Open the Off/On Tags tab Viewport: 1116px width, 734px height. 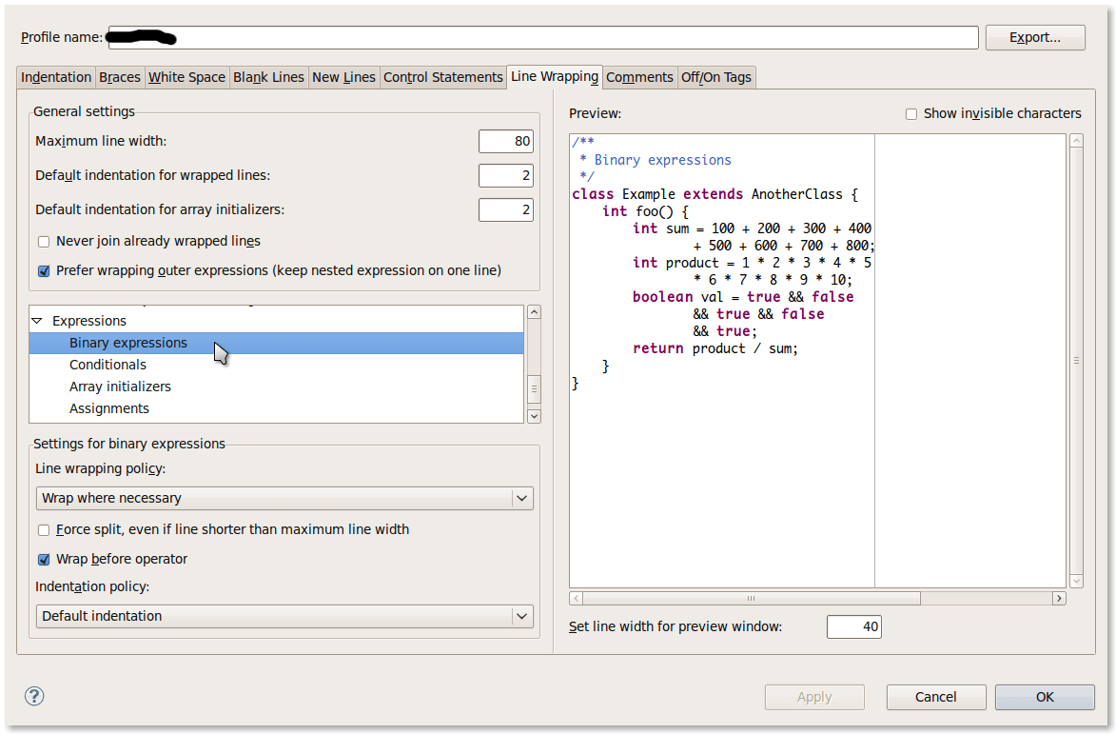(x=716, y=77)
